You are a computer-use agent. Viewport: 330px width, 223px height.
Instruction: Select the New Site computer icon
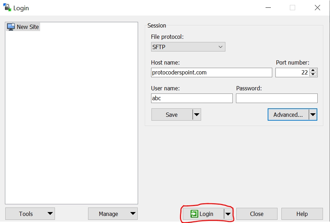click(x=11, y=26)
